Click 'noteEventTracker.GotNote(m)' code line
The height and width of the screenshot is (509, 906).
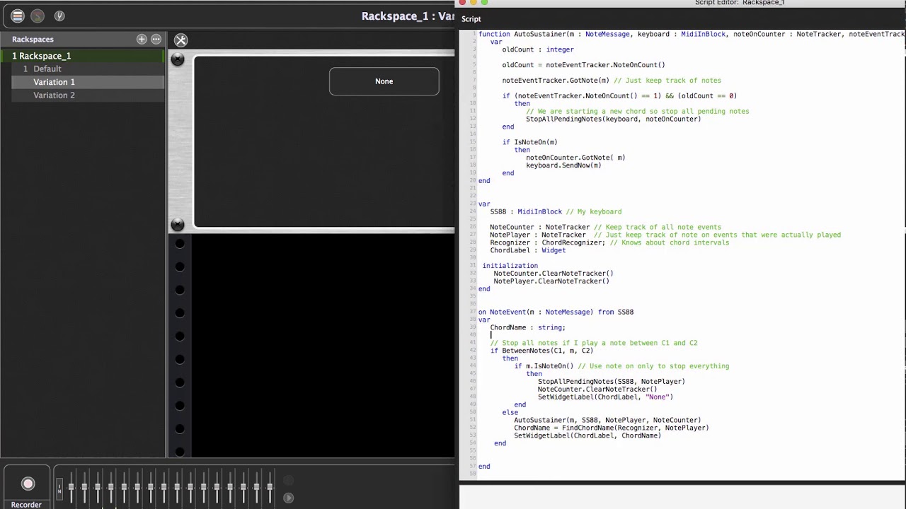pyautogui.click(x=556, y=81)
